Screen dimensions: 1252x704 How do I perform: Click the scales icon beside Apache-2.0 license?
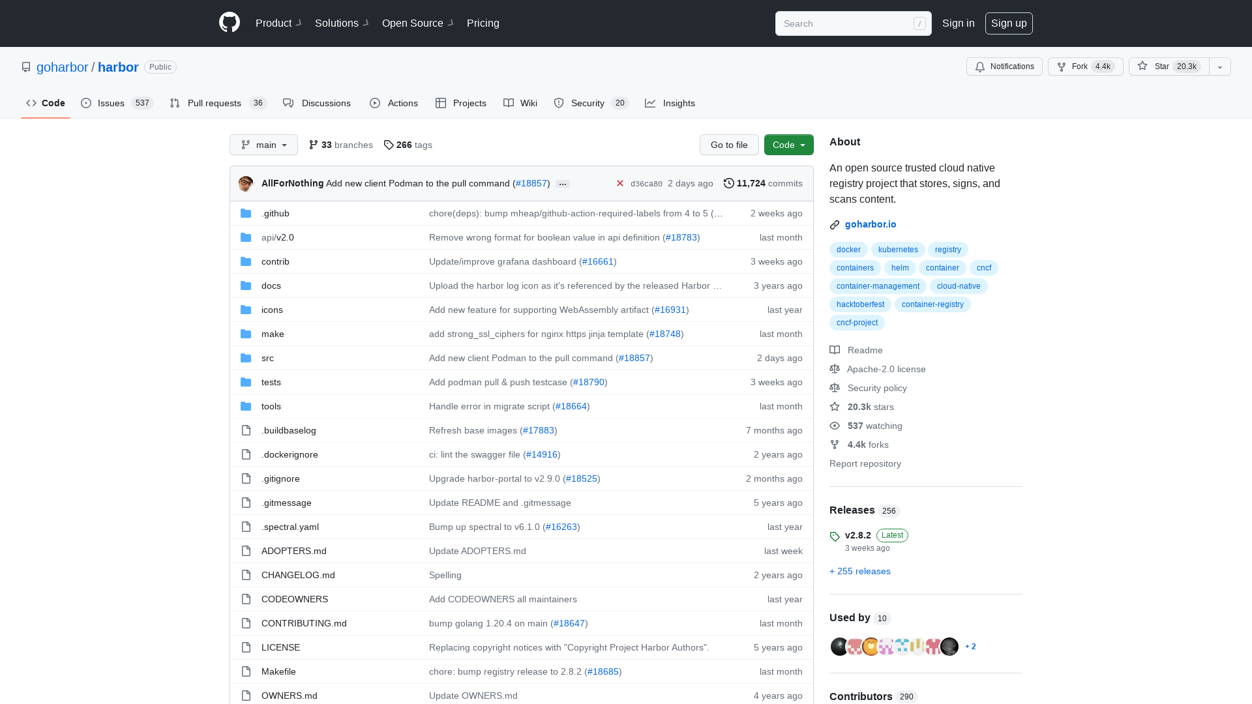click(x=835, y=369)
